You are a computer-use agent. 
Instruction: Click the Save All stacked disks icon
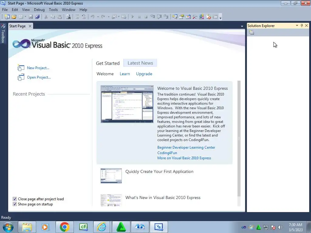coord(37,17)
